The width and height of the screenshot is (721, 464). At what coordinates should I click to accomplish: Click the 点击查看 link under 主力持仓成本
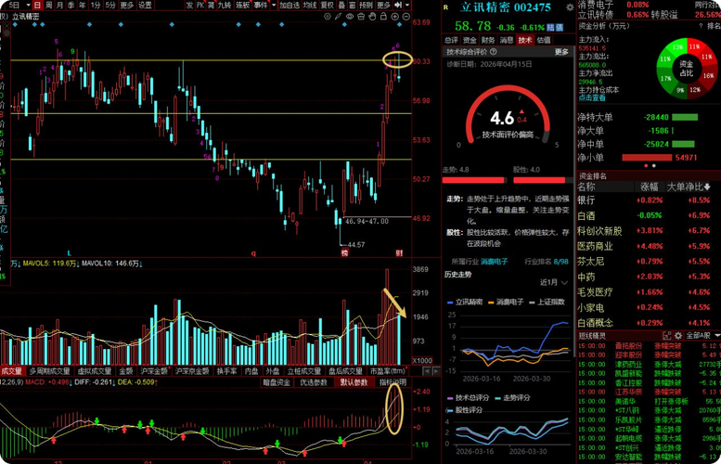coord(592,97)
